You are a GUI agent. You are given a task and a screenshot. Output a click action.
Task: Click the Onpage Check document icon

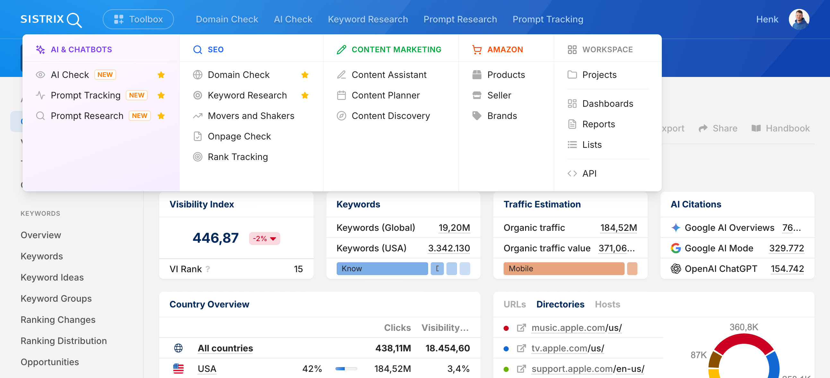197,137
